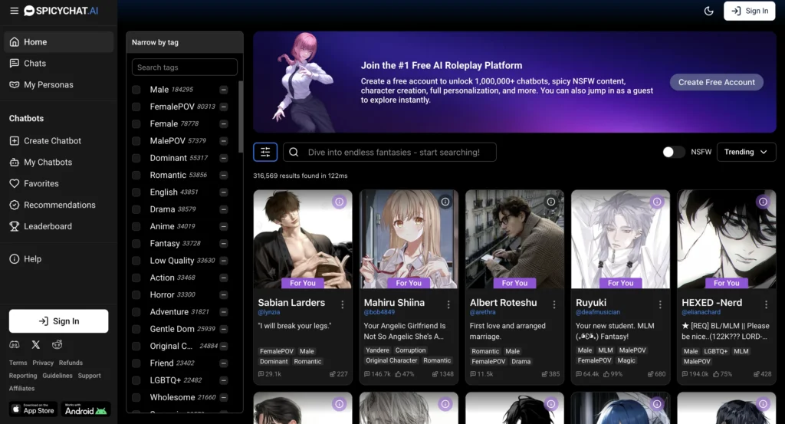Screen dimensions: 785x424
Task: Check the Male tag checkbox
Action: click(136, 90)
